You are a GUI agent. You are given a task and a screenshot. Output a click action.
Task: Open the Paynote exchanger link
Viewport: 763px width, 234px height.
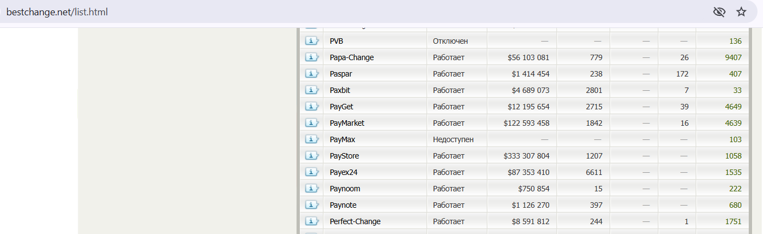(343, 205)
